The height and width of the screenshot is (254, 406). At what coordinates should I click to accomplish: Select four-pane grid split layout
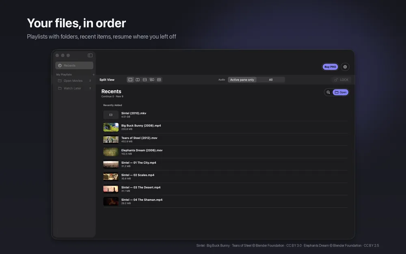[159, 80]
